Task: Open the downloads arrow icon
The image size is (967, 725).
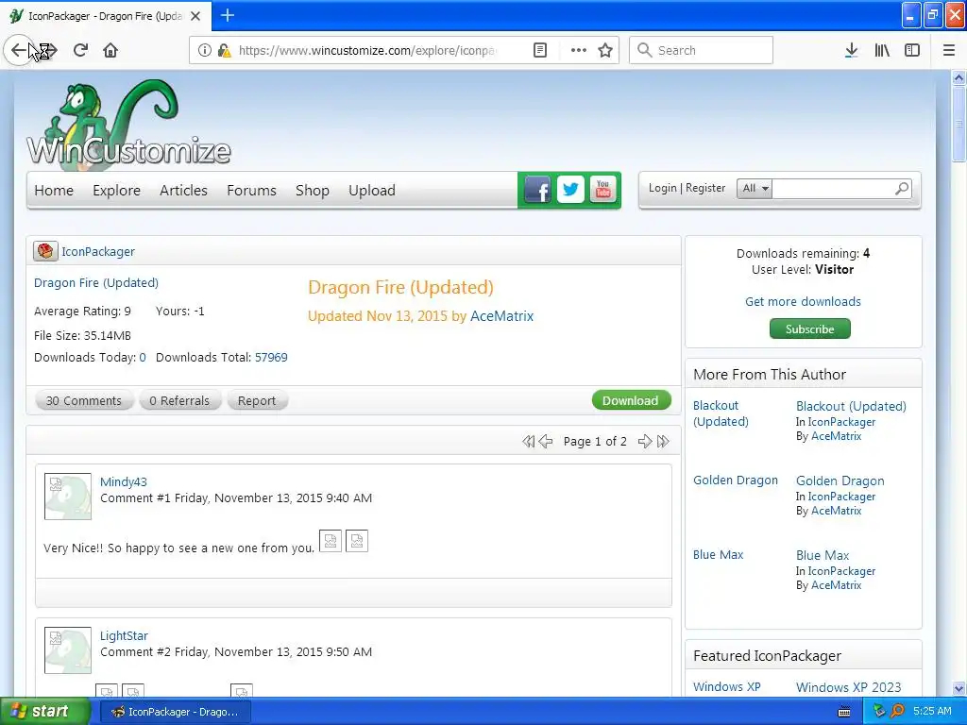Action: [851, 50]
